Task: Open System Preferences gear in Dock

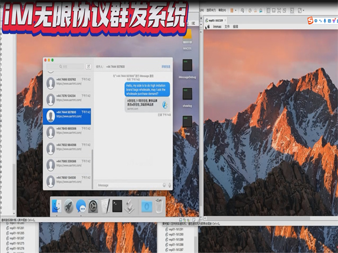Action: pyautogui.click(x=93, y=206)
